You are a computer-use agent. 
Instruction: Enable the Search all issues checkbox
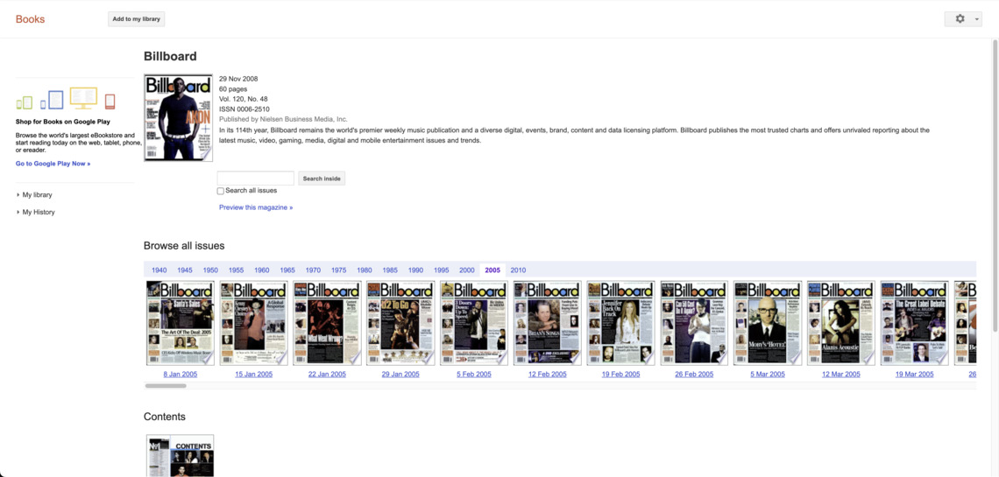[221, 191]
